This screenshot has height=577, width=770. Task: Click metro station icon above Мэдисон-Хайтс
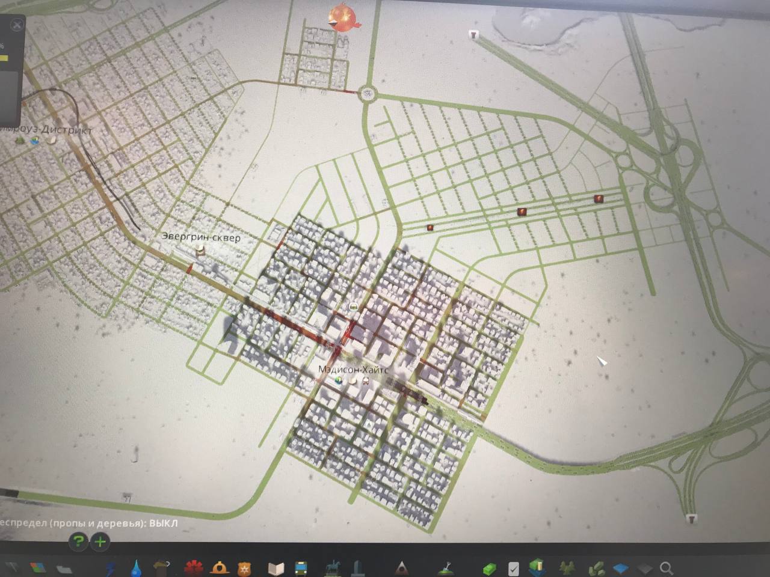point(354,307)
